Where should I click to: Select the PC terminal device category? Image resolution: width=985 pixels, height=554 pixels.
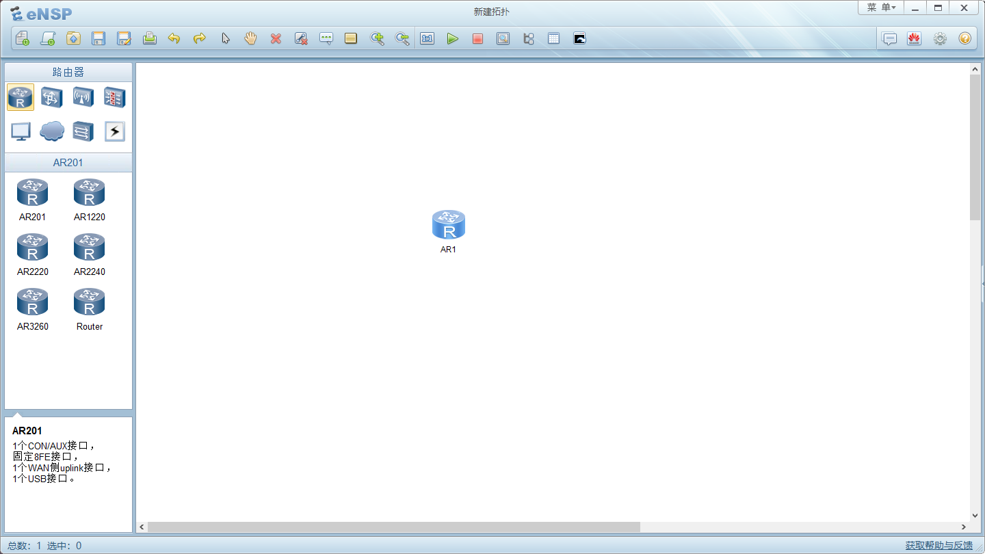coord(21,131)
